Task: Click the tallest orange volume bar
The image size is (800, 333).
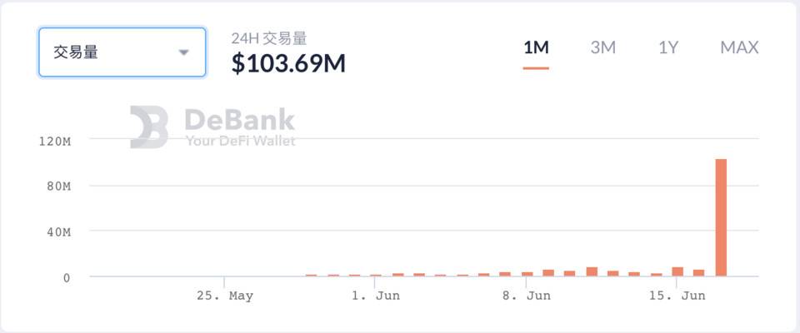Action: pos(721,218)
